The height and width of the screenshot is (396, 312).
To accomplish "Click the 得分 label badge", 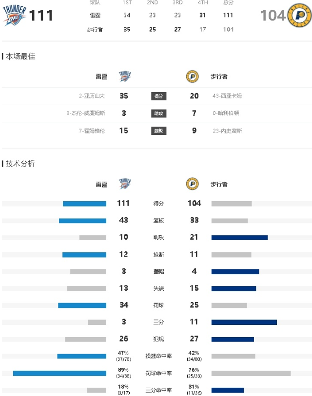I will tap(159, 96).
